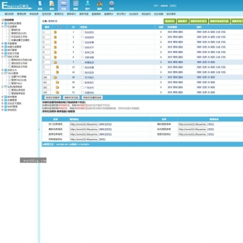The width and height of the screenshot is (243, 243).
Task: Tick the checkbox for column ID 28
Action: (x=83, y=77)
